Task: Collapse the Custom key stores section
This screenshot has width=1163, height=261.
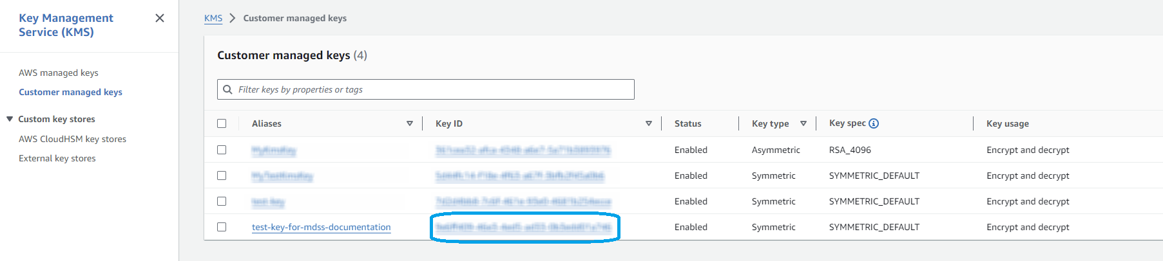Action: [10, 119]
